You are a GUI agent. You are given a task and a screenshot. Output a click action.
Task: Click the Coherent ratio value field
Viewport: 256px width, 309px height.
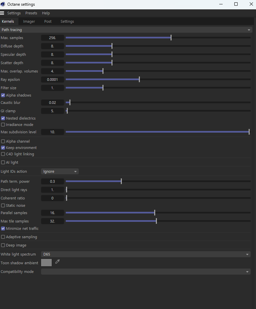(x=52, y=198)
